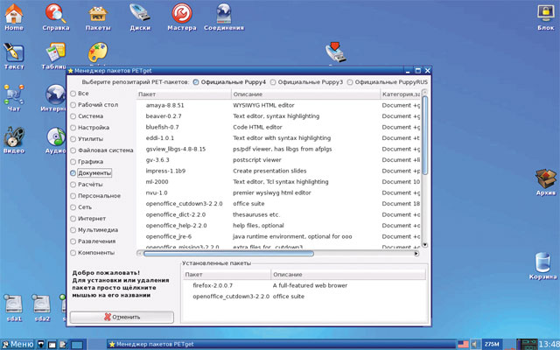Click the installed packages Пакет column header
The height and width of the screenshot is (350, 560).
[227, 275]
